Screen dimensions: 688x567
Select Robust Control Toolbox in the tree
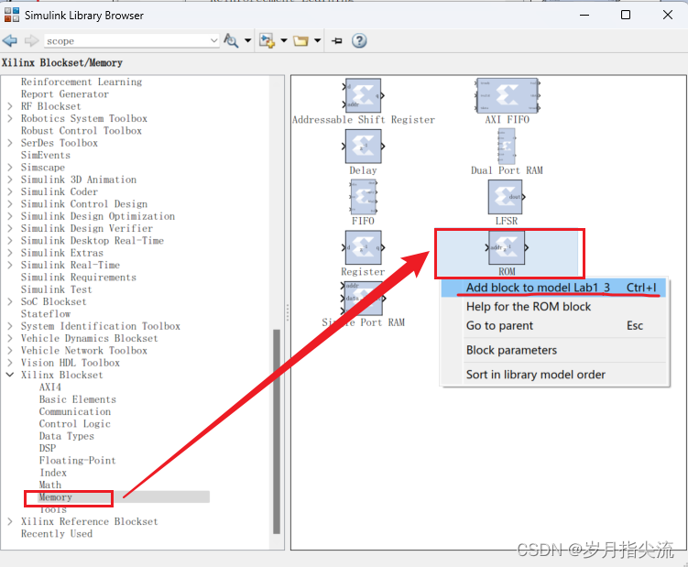click(x=82, y=131)
